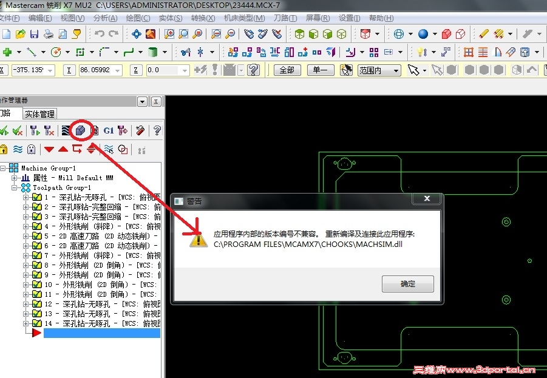Screen dimensions: 547x378
Task: Toggle checkmark folder of operation 12 深孔钻-无啄孔
Action: click(37, 304)
